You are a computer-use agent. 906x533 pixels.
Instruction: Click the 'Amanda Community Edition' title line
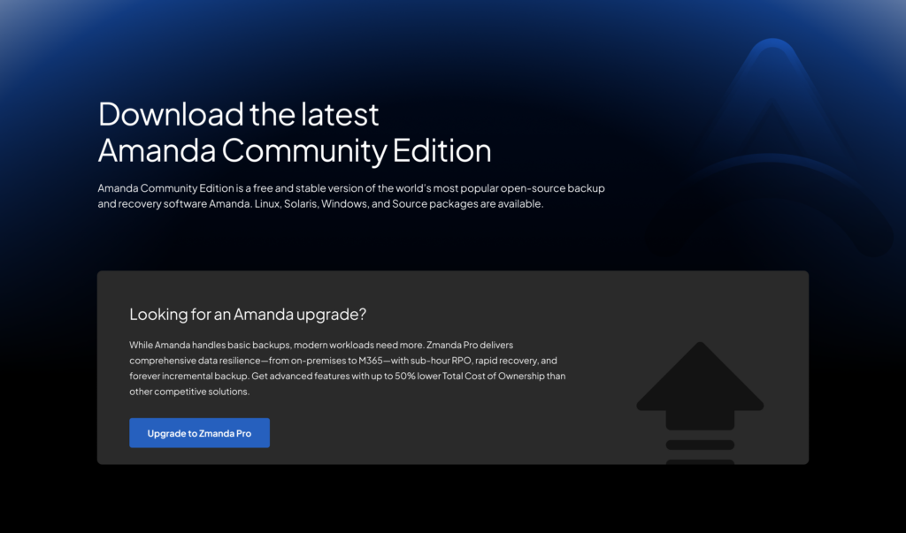[x=294, y=150]
